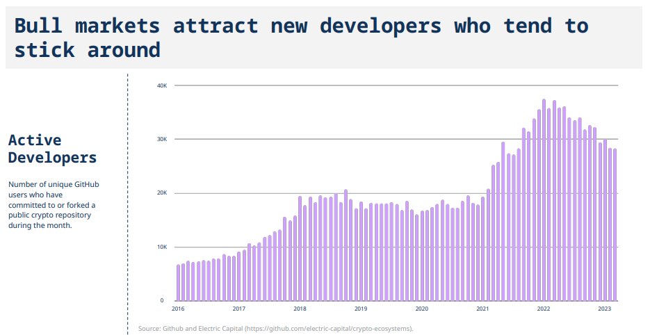
Task: Select the 2022 x-axis year label
Action: (x=544, y=309)
